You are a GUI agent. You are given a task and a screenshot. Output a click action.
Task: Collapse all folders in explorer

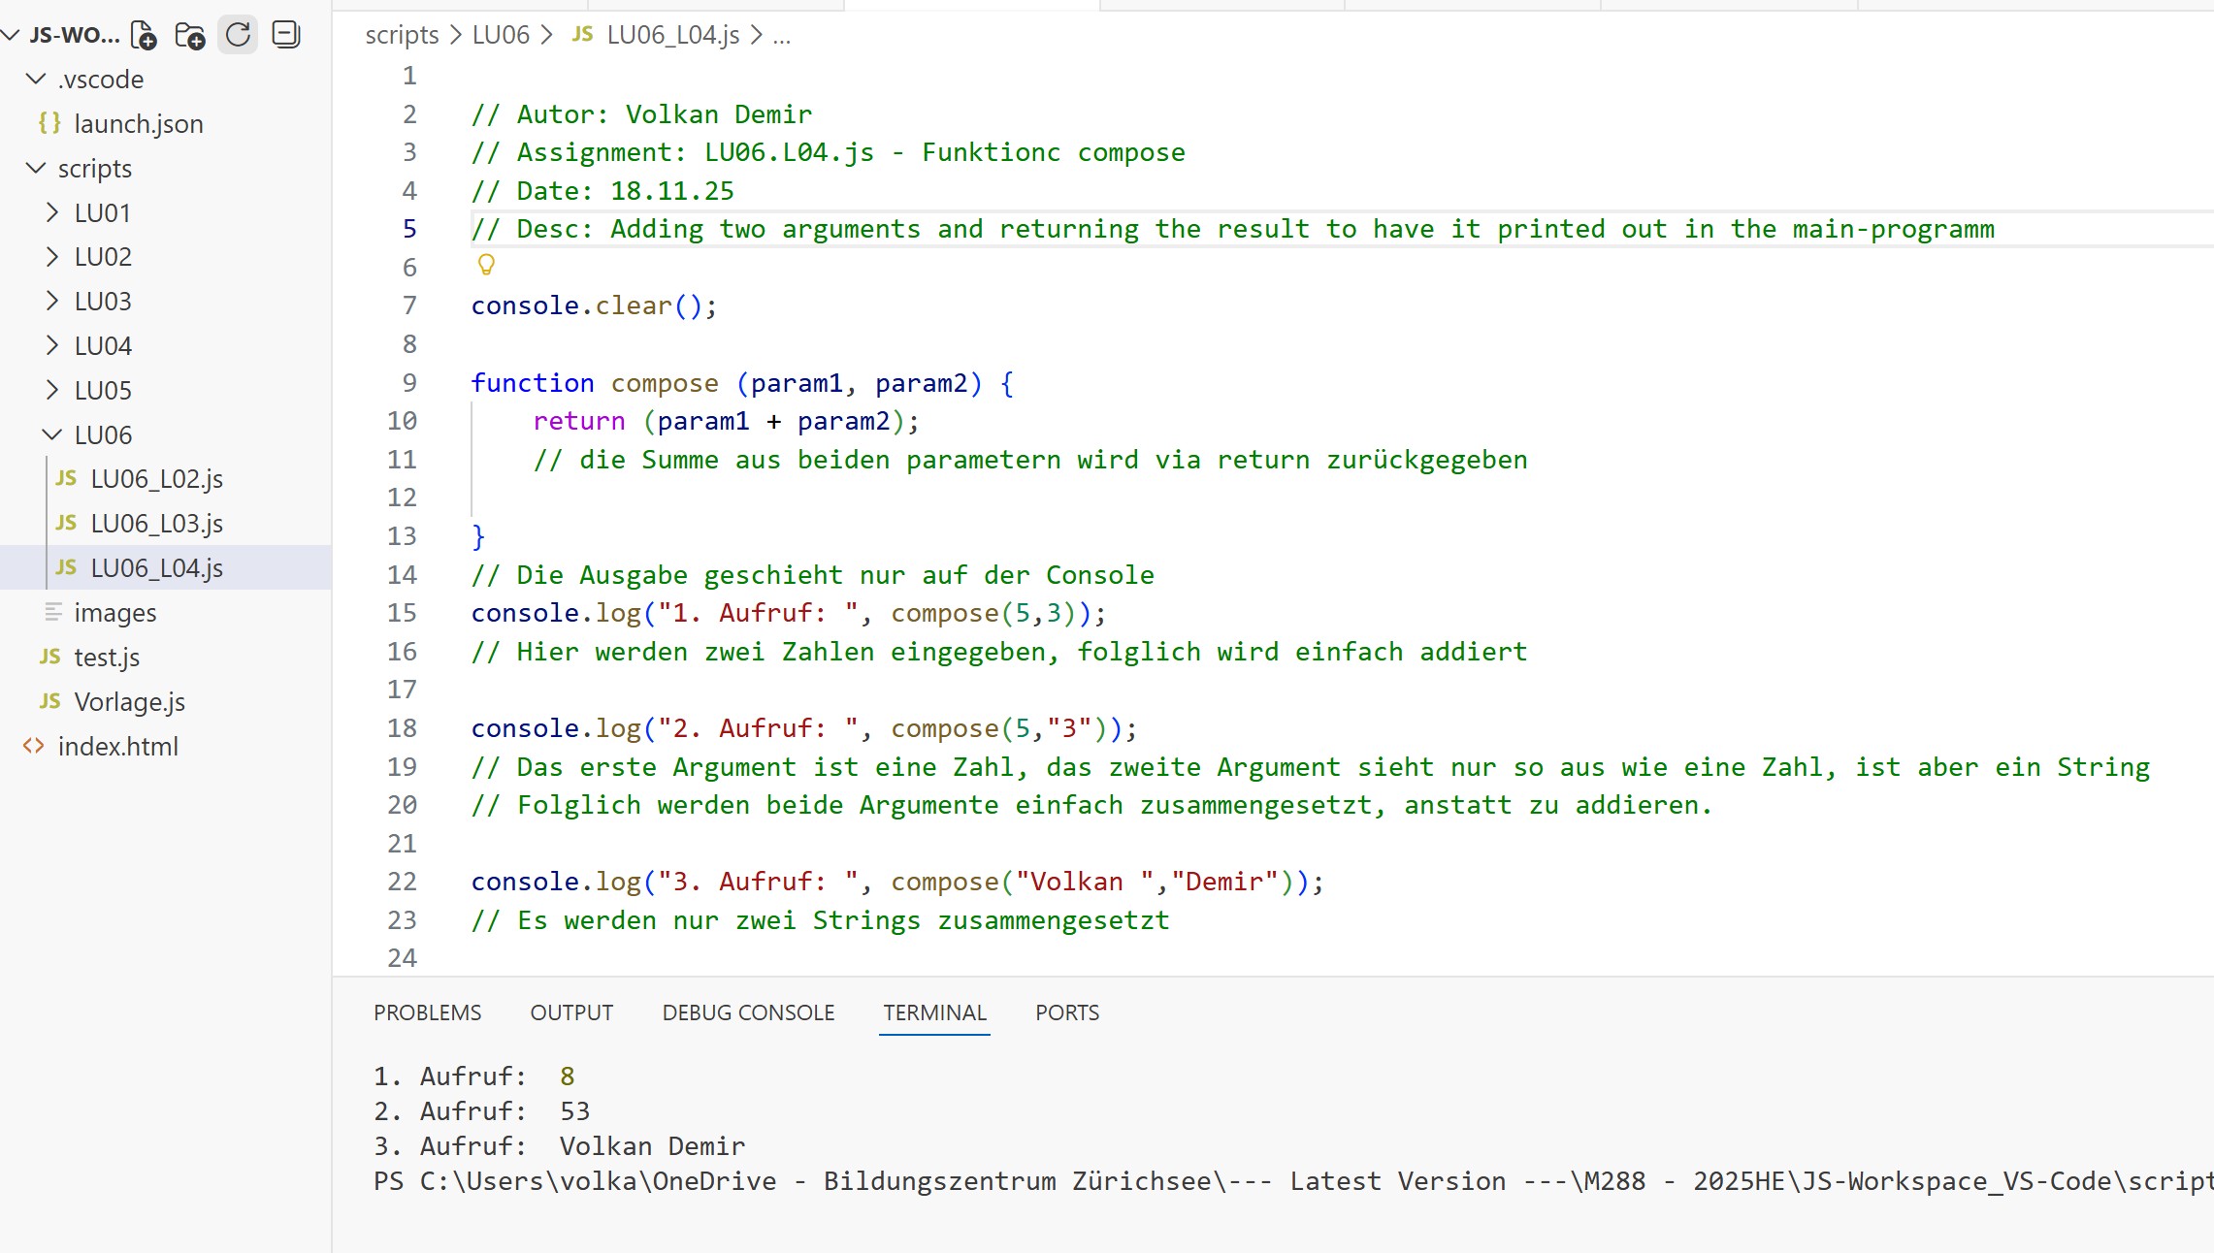285,36
